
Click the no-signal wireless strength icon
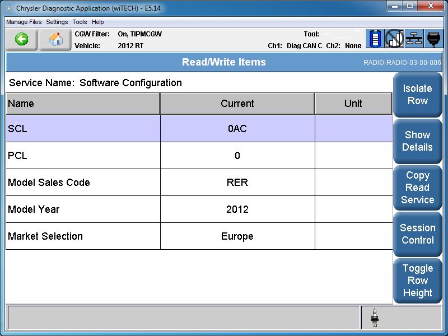tap(395, 39)
